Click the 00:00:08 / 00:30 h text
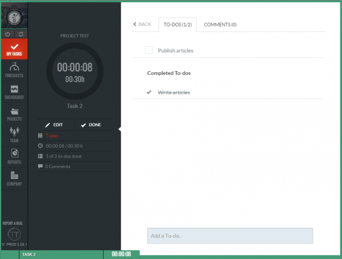The width and height of the screenshot is (342, 259). (x=64, y=146)
